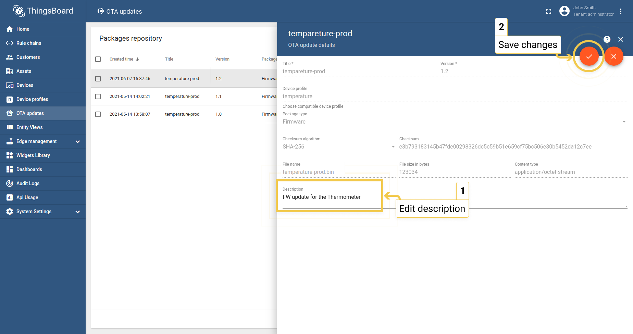Click the Rule chains sidebar icon
Image resolution: width=633 pixels, height=334 pixels.
click(x=10, y=43)
